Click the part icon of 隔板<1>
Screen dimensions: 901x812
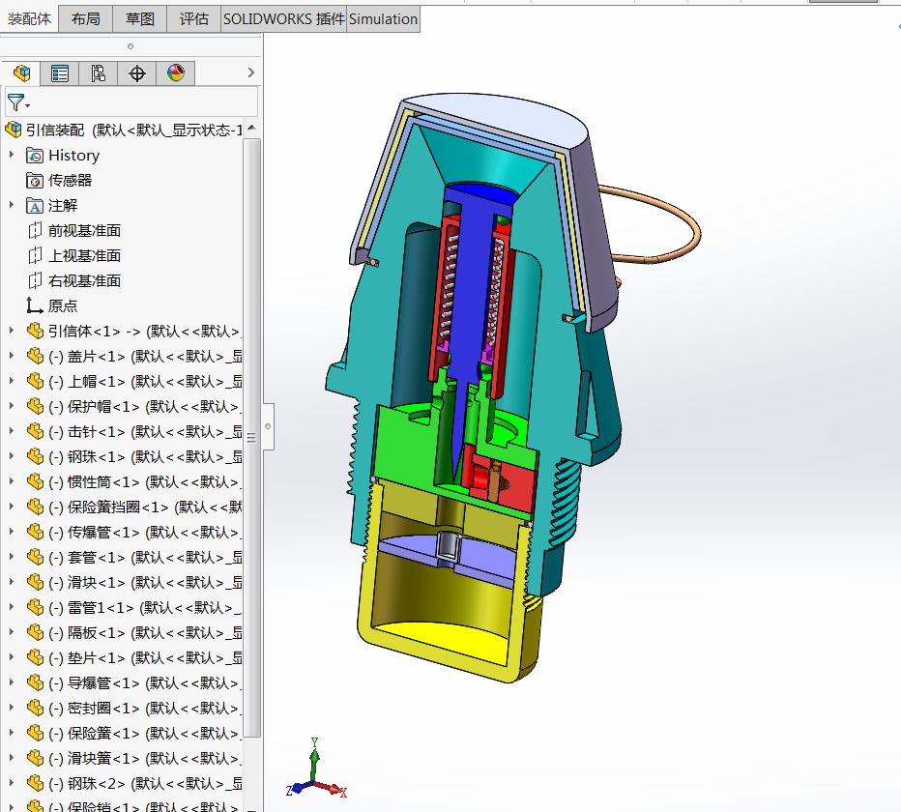35,633
